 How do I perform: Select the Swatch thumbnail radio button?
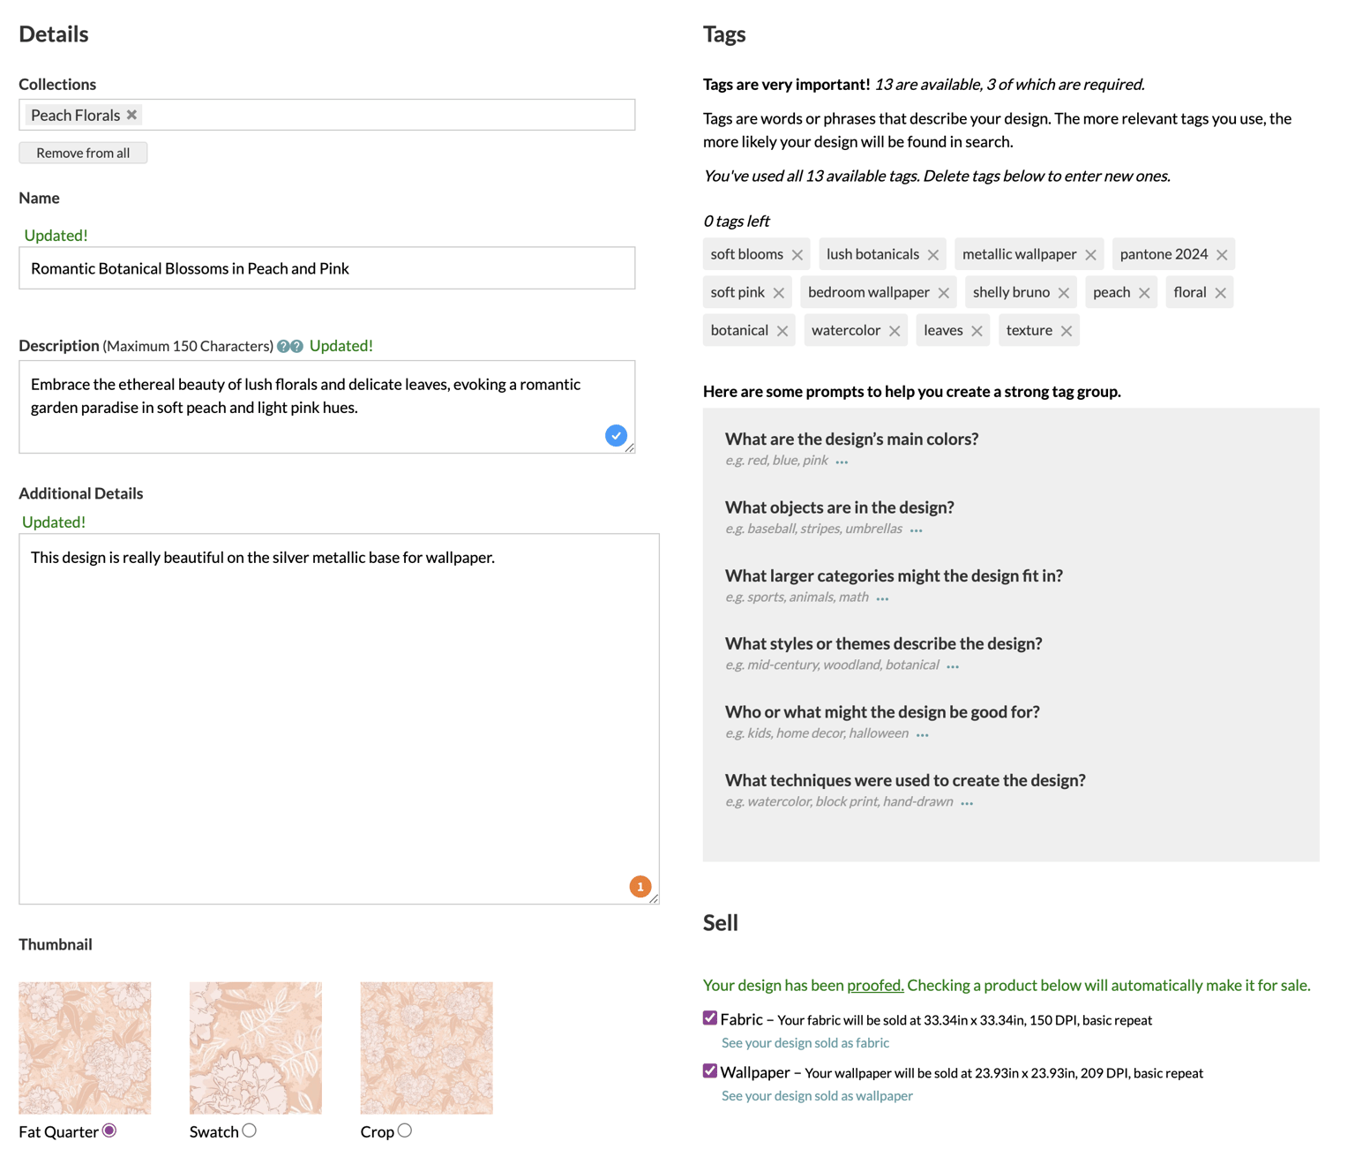[250, 1130]
